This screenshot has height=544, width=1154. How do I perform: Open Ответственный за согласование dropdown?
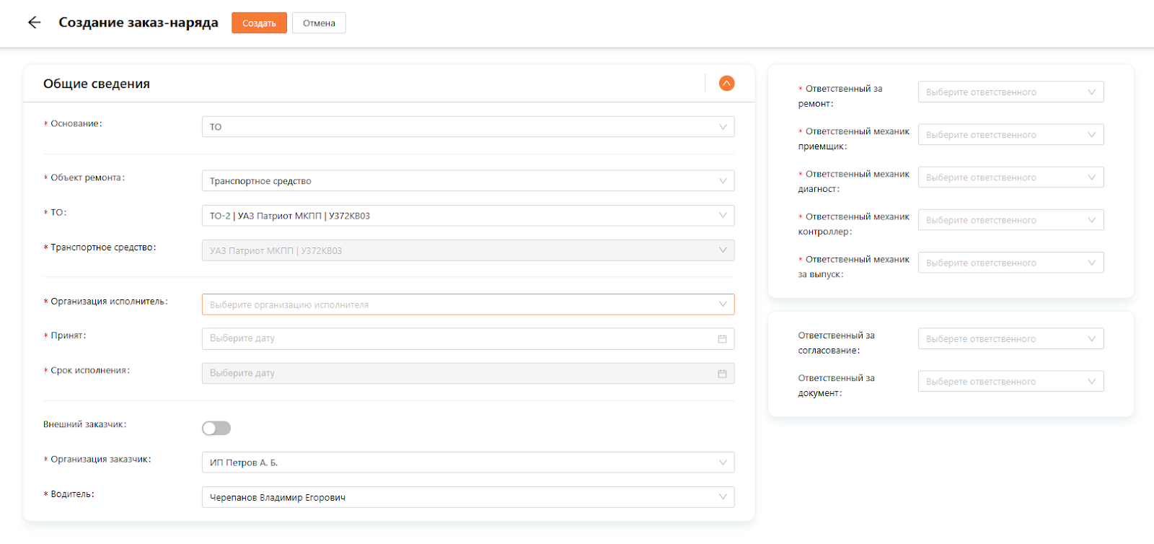(x=1010, y=338)
